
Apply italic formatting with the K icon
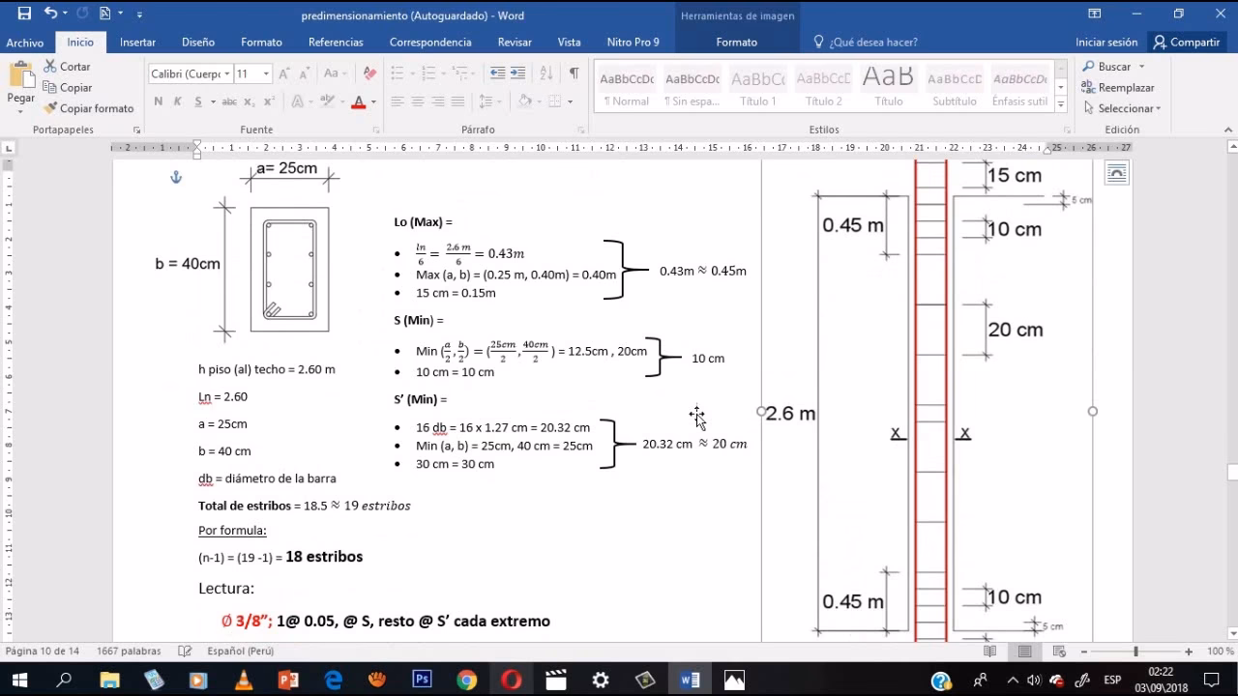point(178,101)
